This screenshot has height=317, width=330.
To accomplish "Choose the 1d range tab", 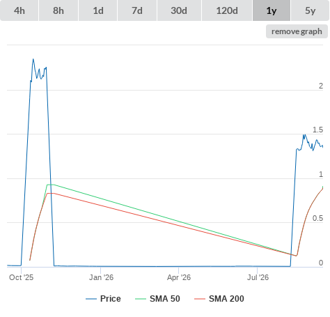I will [98, 10].
